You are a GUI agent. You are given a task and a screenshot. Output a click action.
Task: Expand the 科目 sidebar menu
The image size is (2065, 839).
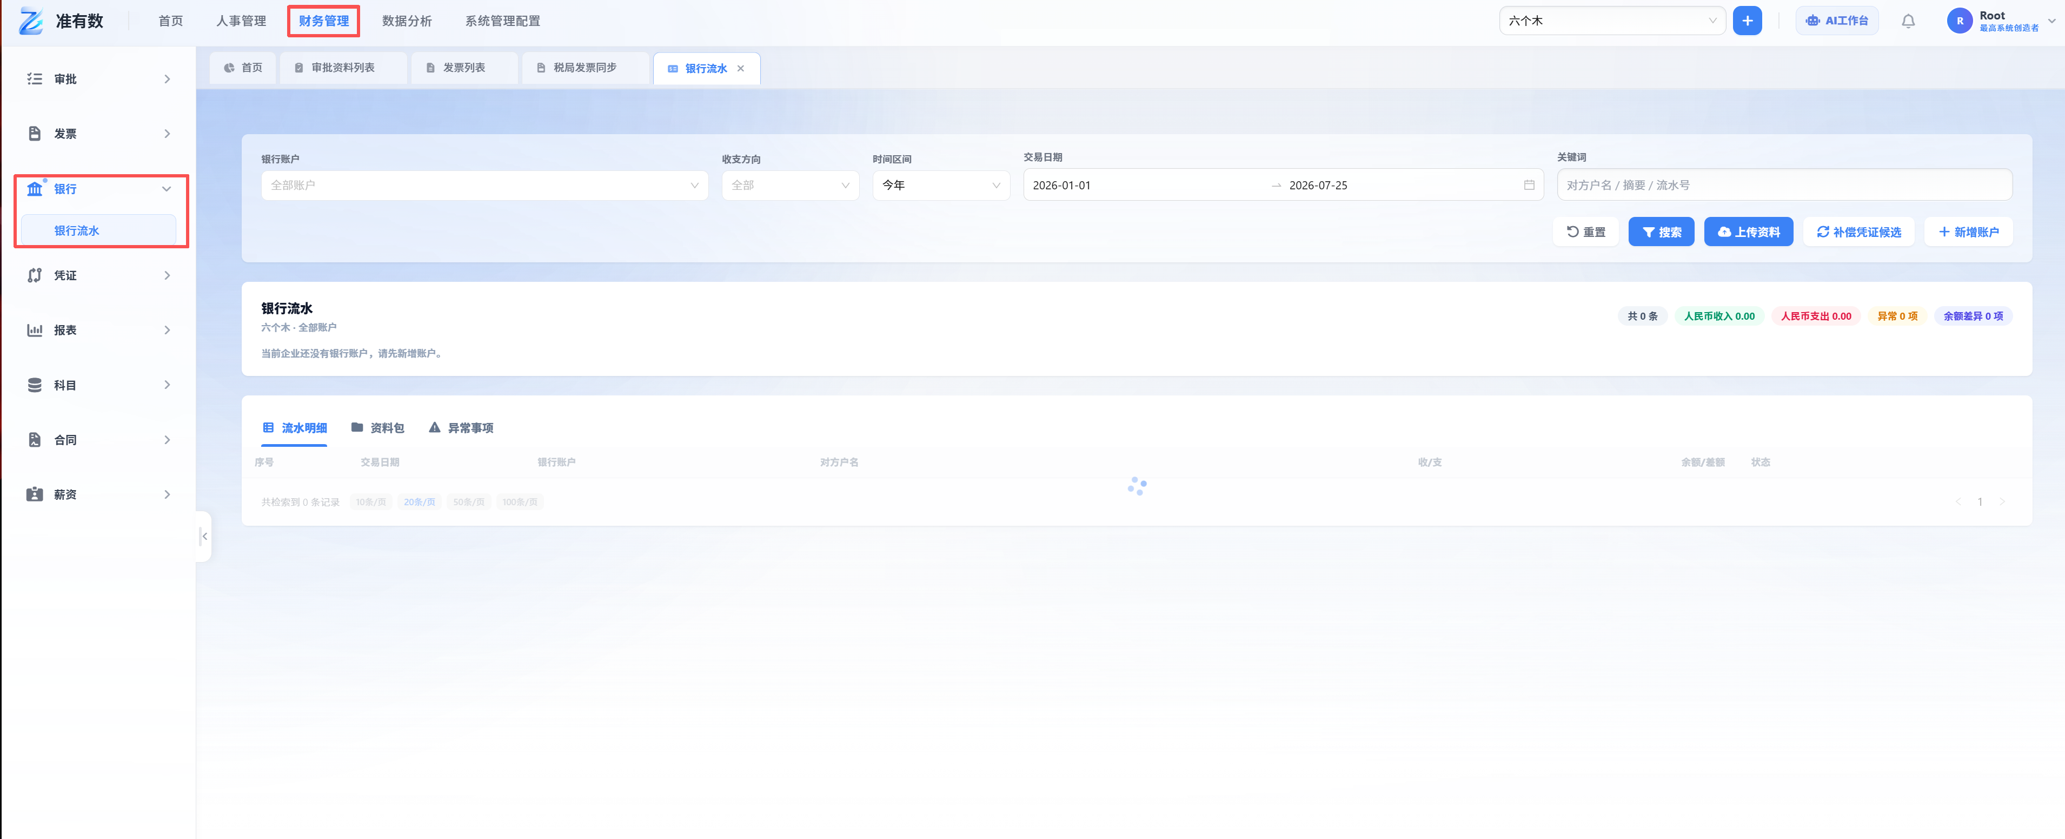(x=167, y=385)
